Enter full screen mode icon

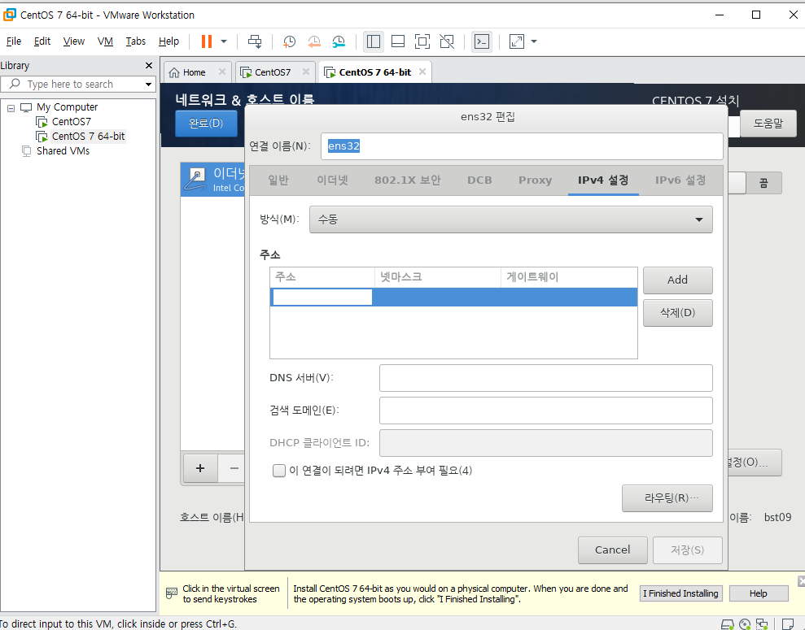(x=422, y=41)
